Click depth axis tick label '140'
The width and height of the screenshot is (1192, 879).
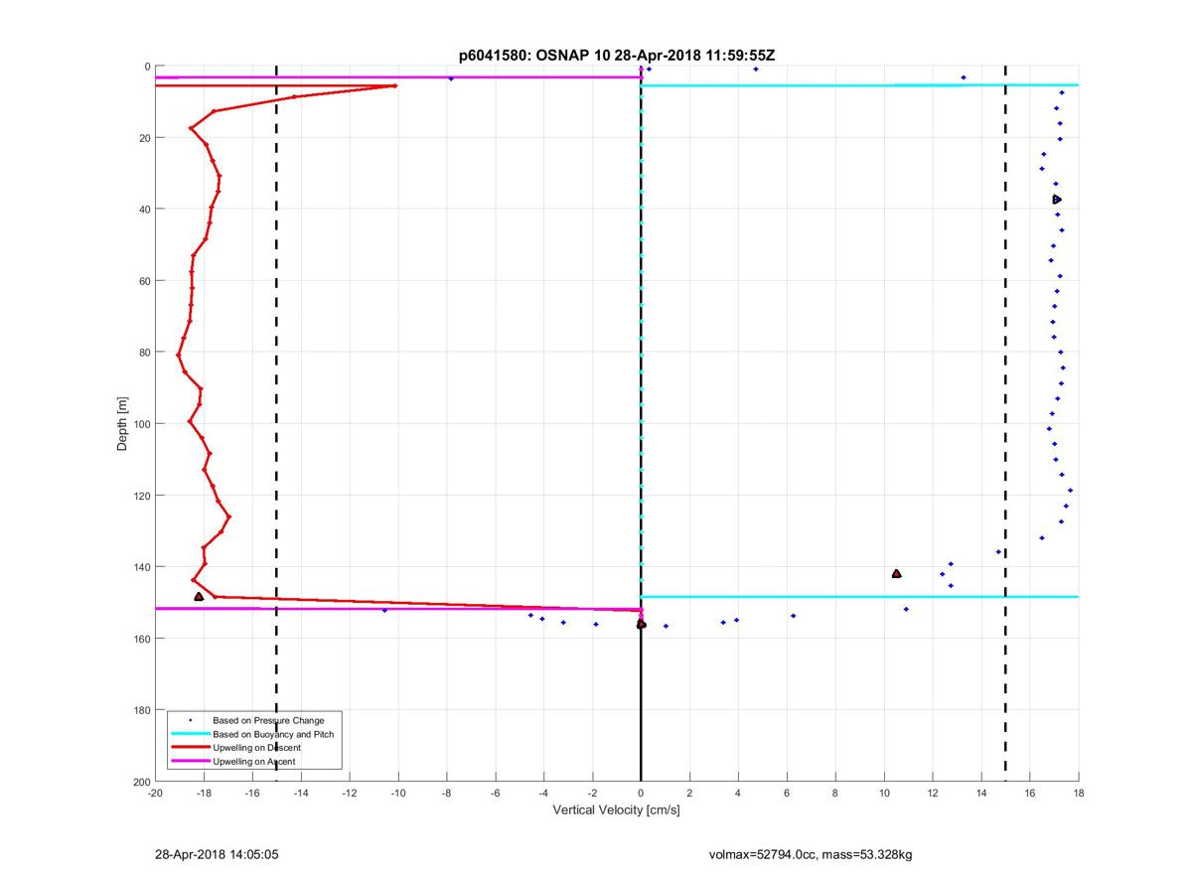[140, 567]
